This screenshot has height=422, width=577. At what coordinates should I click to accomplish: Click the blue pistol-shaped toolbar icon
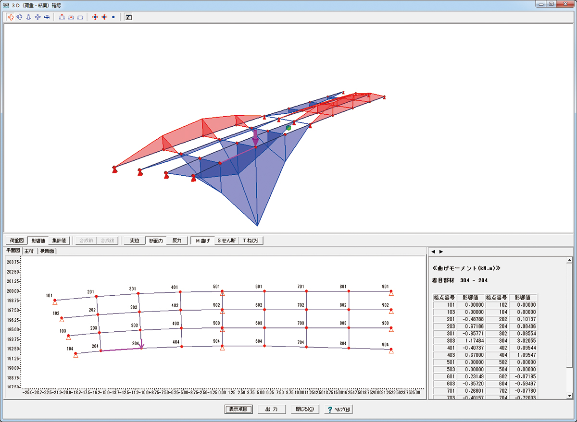(x=47, y=17)
